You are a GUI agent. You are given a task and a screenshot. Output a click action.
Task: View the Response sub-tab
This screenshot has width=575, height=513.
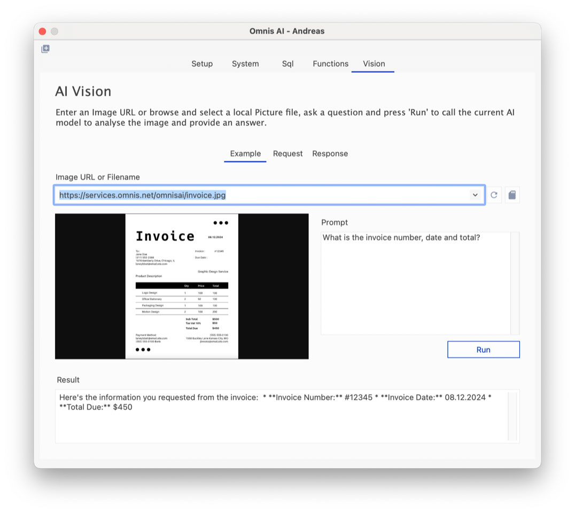tap(330, 154)
